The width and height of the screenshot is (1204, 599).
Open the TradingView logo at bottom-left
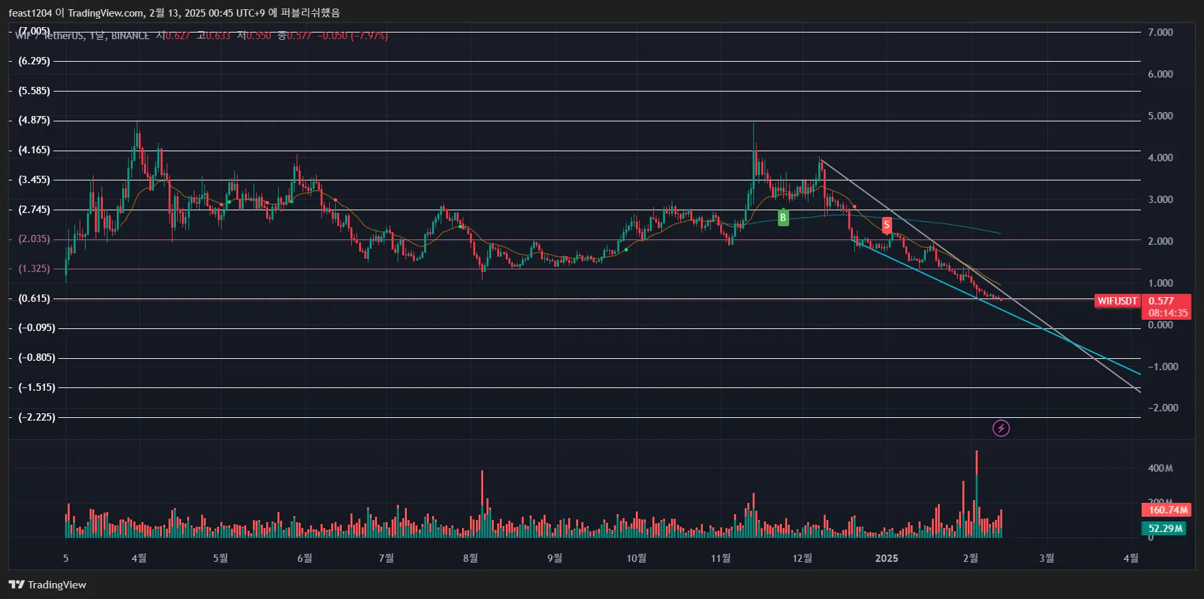pos(47,584)
